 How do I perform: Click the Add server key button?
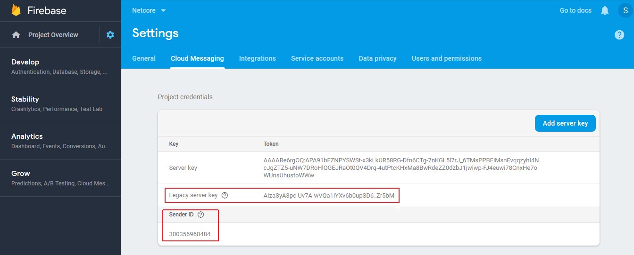[565, 123]
